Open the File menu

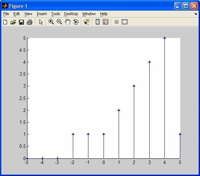(x=6, y=14)
